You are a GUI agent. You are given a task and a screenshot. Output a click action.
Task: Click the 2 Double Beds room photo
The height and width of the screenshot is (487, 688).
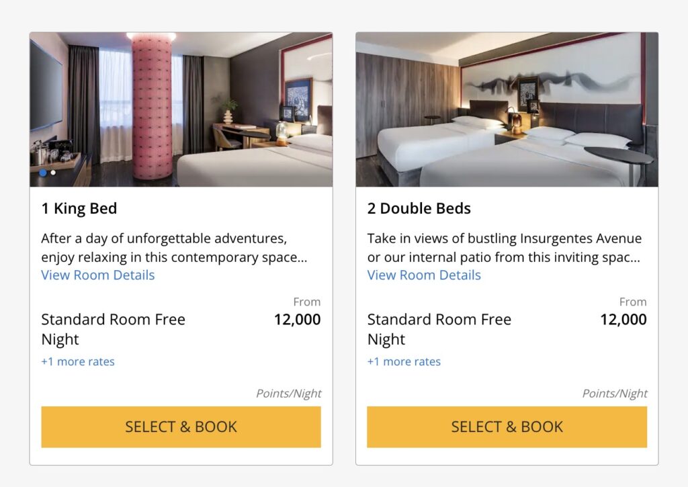[x=507, y=107]
